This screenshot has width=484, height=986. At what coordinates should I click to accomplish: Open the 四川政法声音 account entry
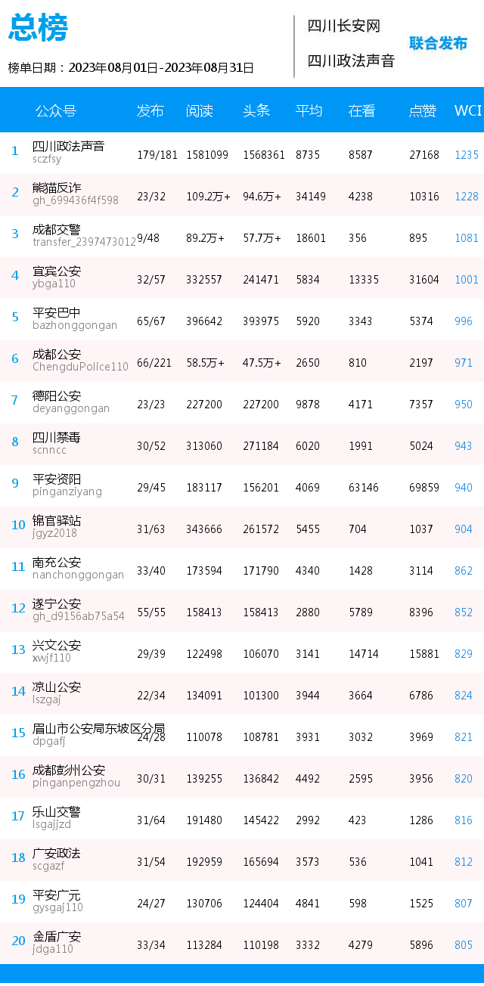[68, 146]
